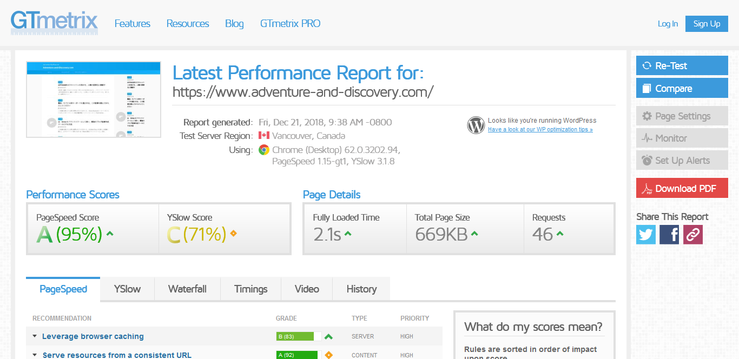Open the GTmetrix PRO page

[291, 24]
